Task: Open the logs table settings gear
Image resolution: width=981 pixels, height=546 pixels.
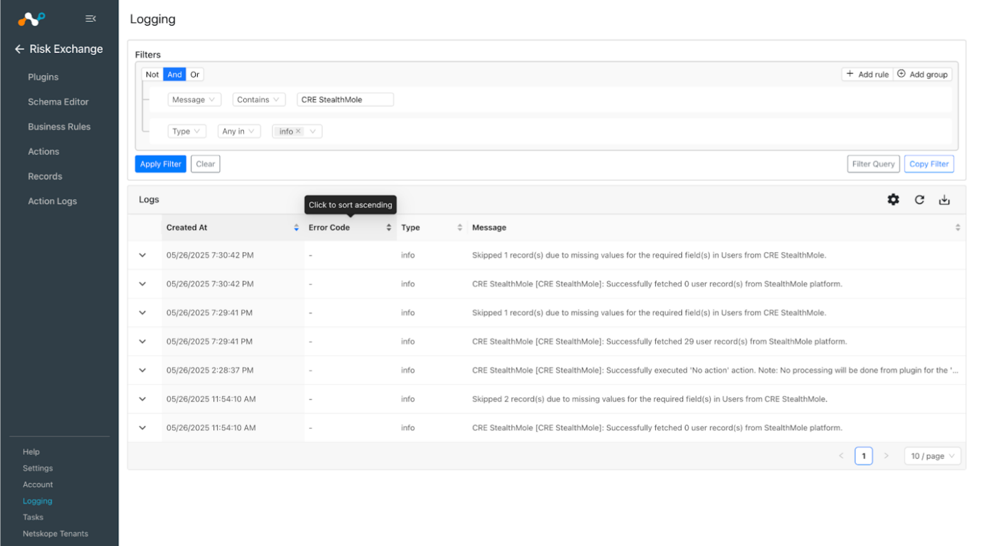Action: 893,200
